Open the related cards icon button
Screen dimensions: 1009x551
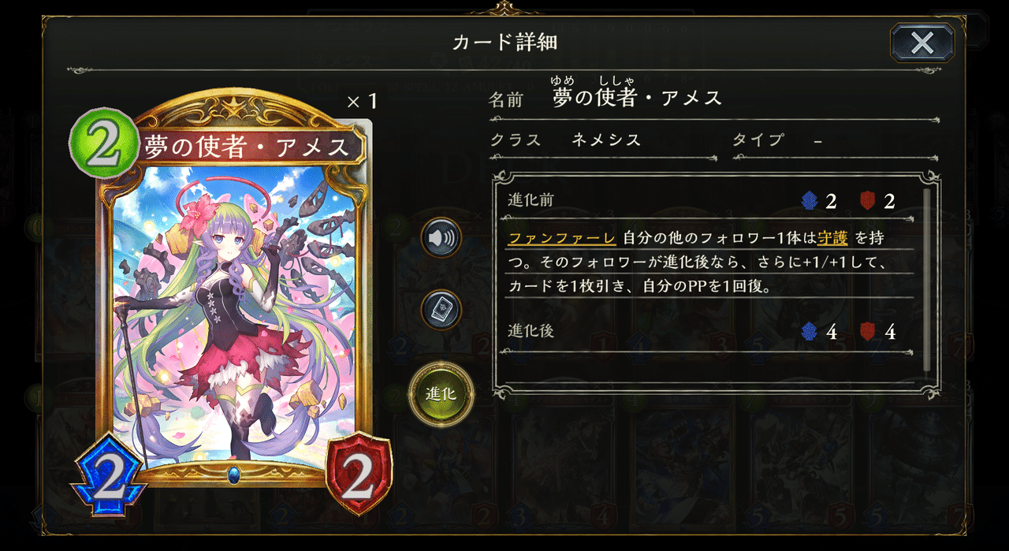pos(441,310)
